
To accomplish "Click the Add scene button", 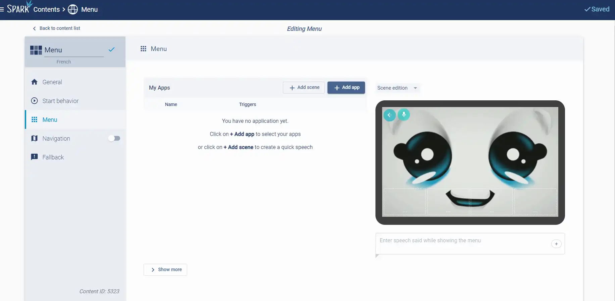I will coord(304,88).
